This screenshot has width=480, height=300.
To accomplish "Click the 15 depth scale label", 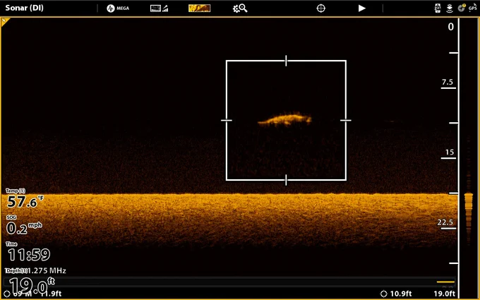I will (450, 152).
